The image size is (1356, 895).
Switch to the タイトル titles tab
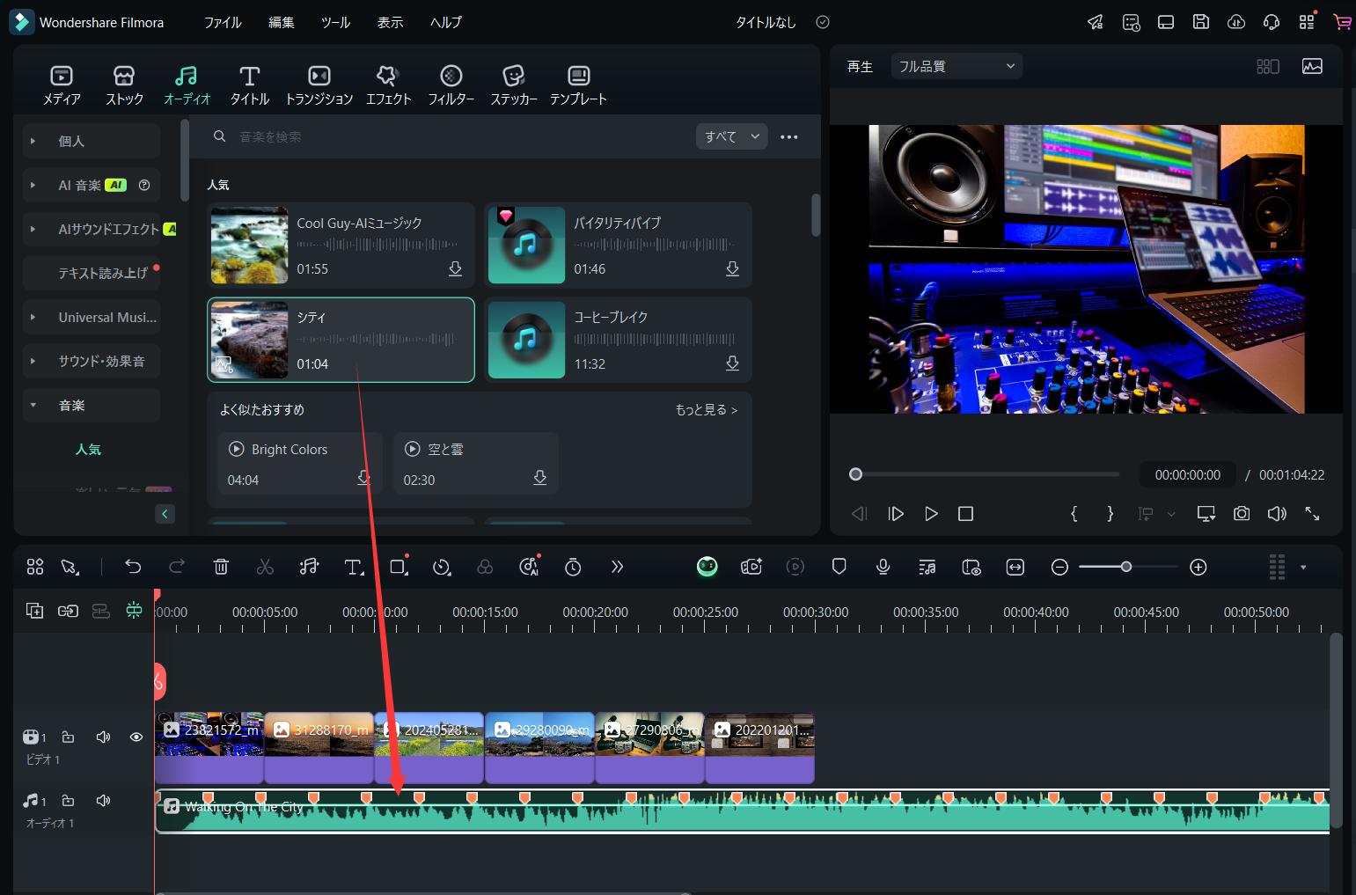(x=250, y=85)
